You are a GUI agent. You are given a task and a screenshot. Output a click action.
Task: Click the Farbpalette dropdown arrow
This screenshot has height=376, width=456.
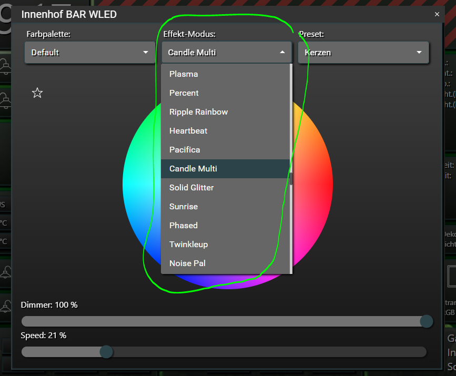point(146,53)
